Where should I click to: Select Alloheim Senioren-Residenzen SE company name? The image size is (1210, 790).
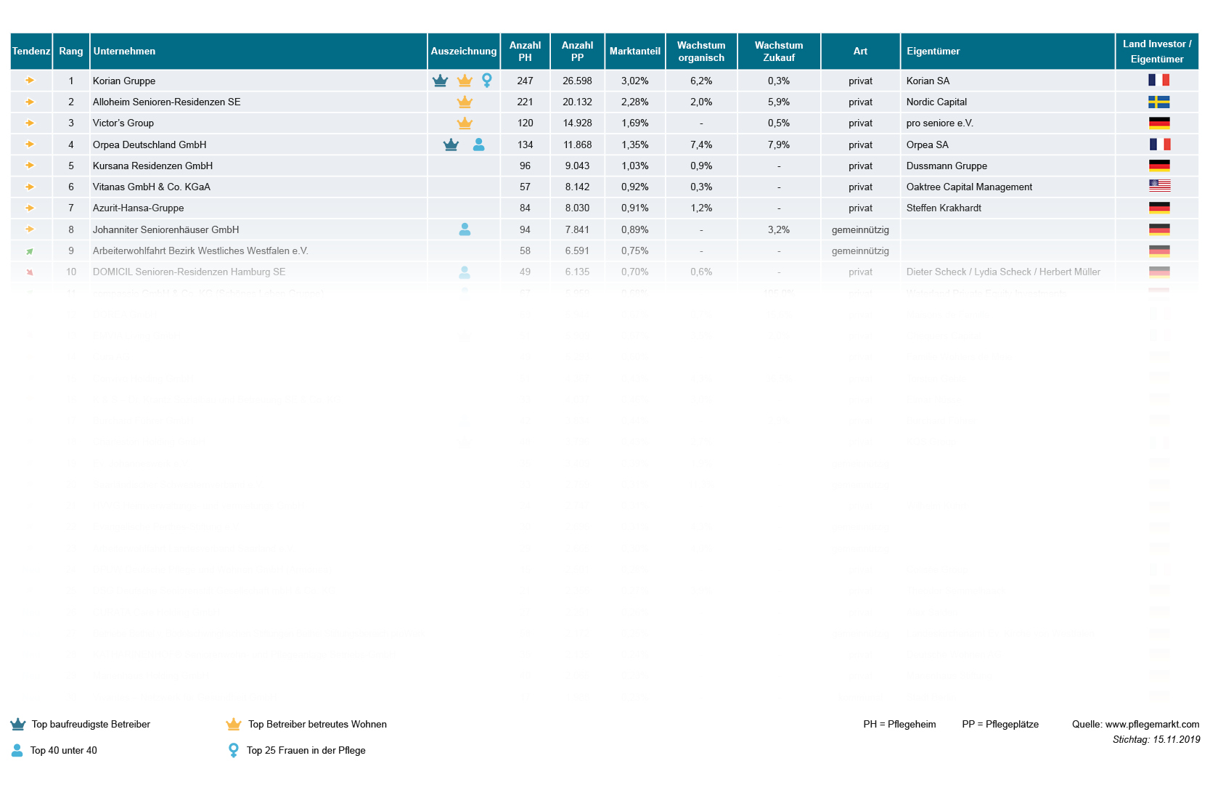tap(167, 102)
